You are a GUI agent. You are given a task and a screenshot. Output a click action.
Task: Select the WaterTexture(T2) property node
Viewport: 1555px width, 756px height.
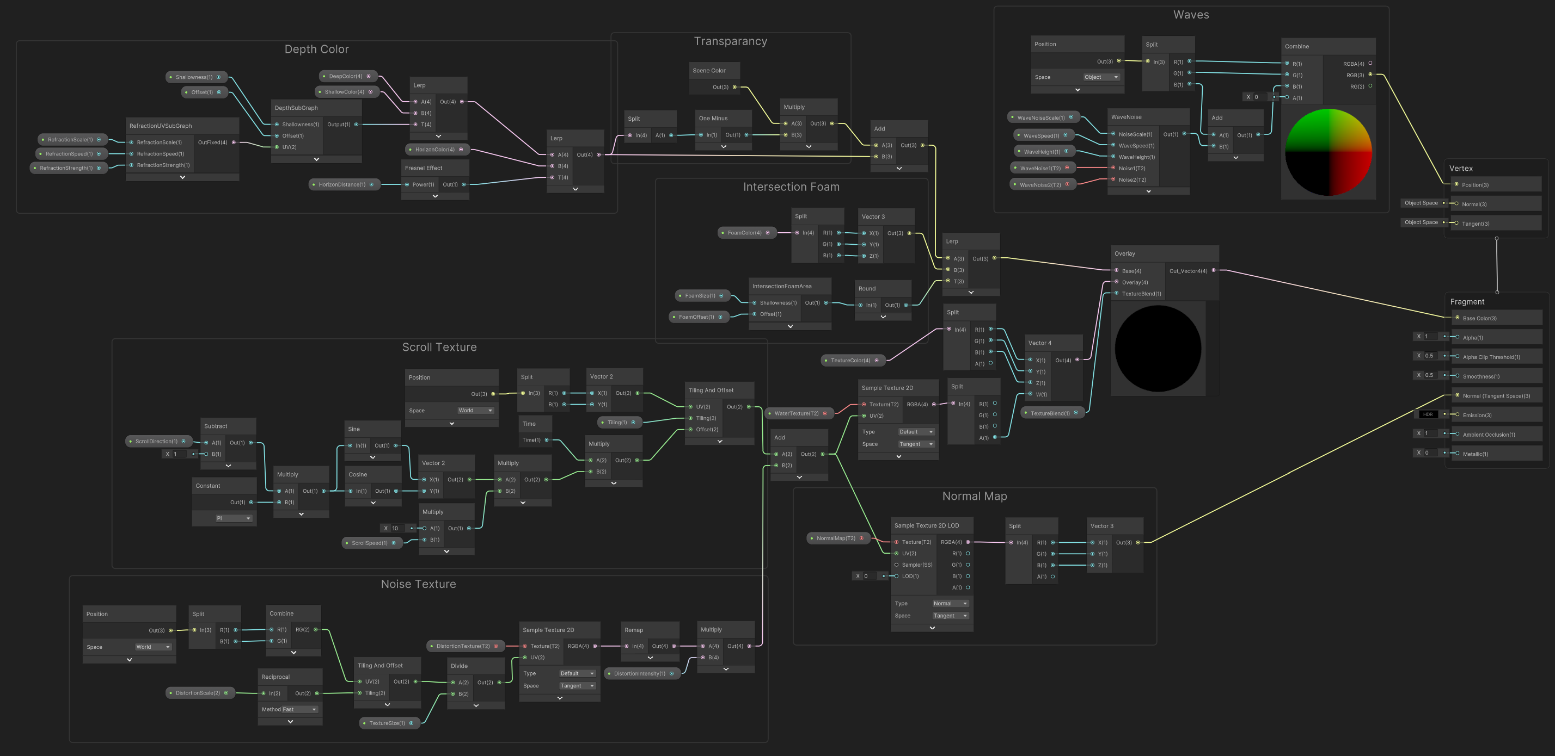pyautogui.click(x=797, y=413)
